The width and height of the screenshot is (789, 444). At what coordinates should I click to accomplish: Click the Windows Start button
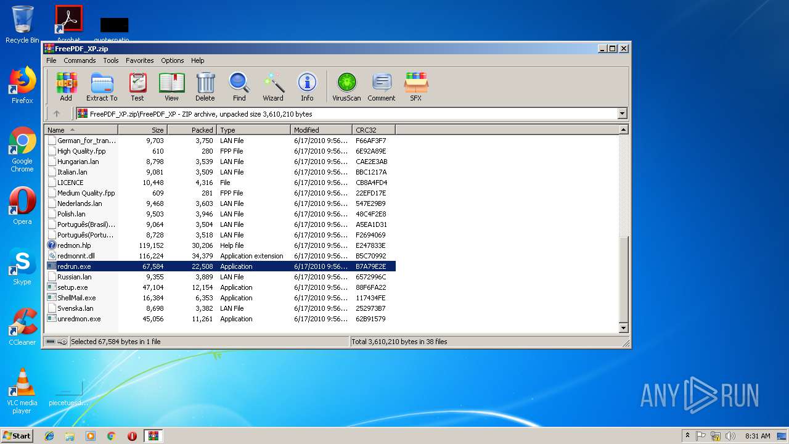pyautogui.click(x=17, y=436)
